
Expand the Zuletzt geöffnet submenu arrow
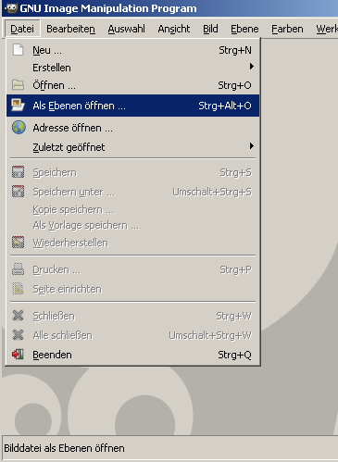pyautogui.click(x=252, y=146)
